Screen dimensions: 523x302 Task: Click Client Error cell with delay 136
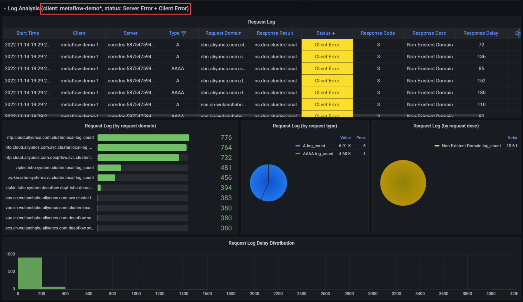tap(327, 57)
